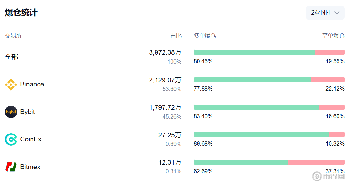The image size is (348, 185).
Task: Open the CoinEx exchange name link
Action: pyautogui.click(x=31, y=139)
